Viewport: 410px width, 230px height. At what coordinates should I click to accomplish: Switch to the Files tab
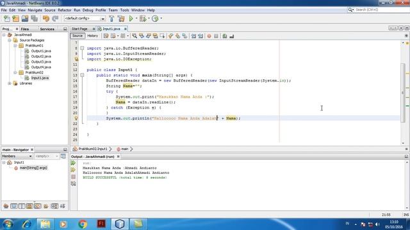(25, 29)
